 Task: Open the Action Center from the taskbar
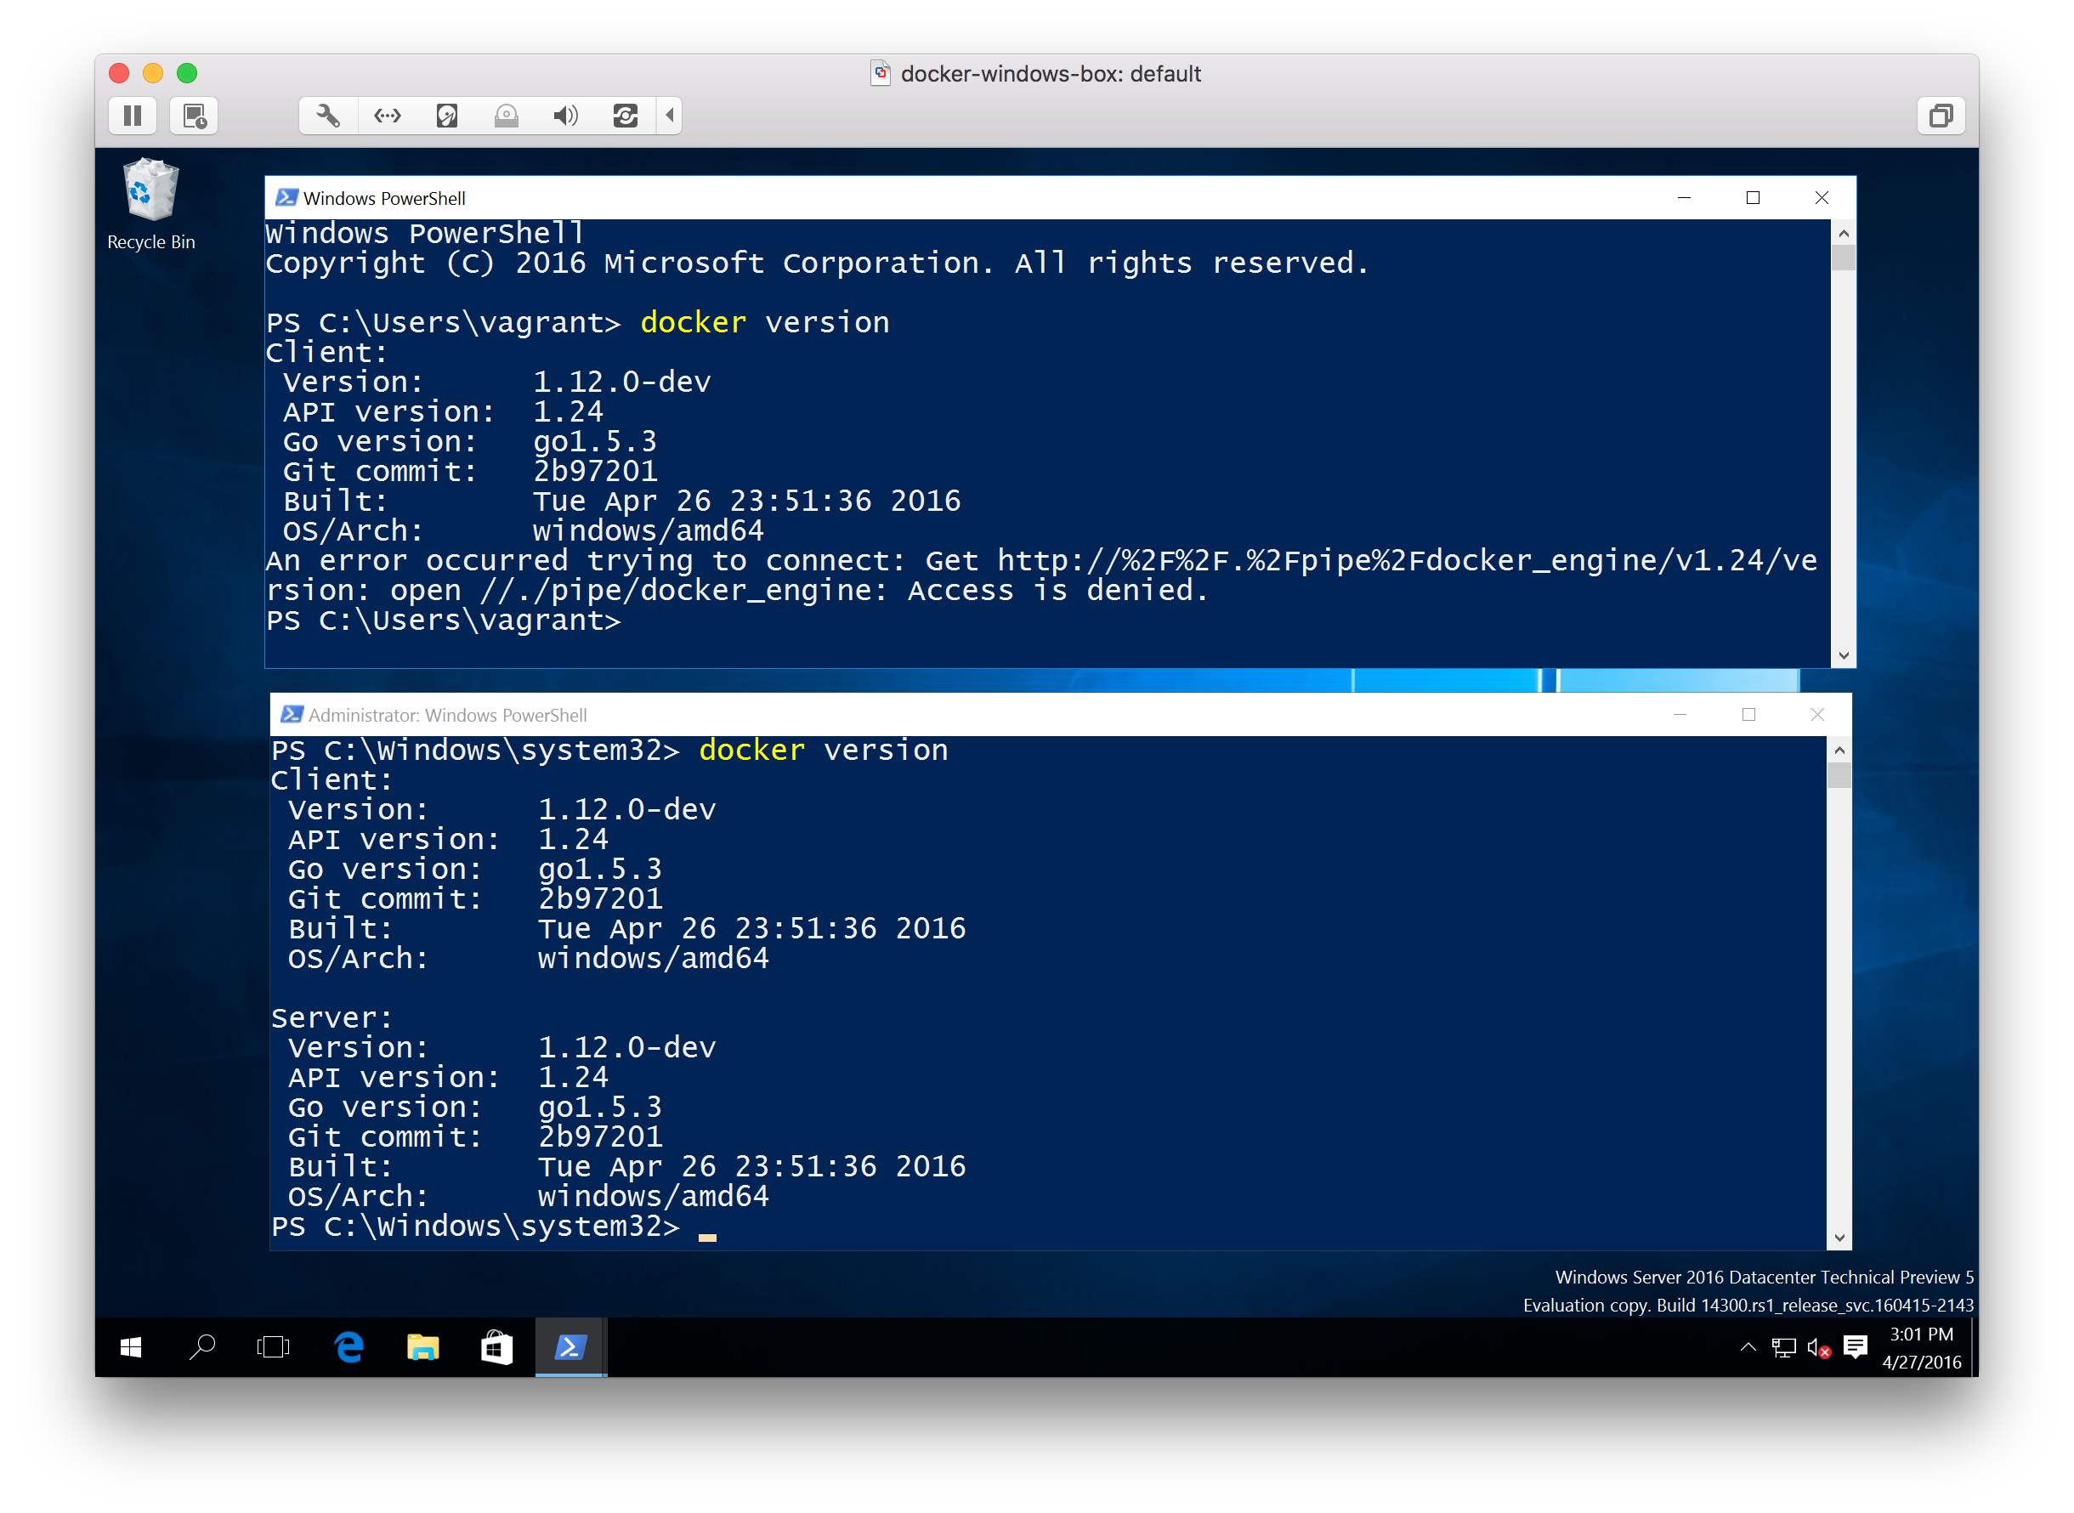coord(1856,1347)
